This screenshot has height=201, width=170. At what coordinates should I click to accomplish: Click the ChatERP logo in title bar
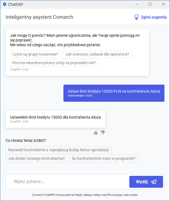(x=4, y=4)
